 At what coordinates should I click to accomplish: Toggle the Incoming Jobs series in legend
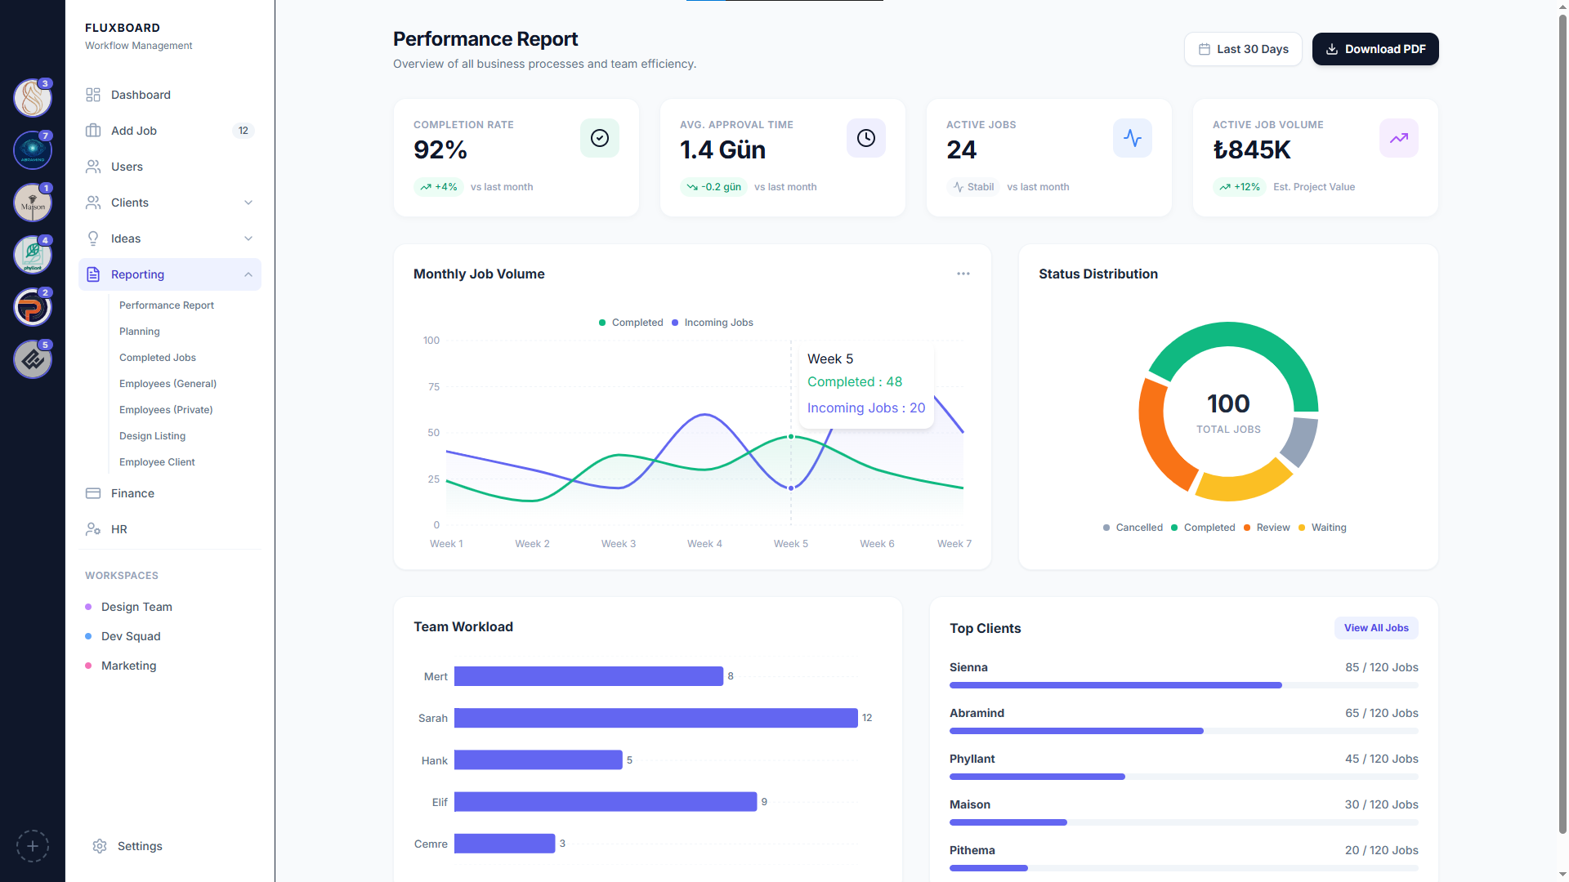point(712,323)
